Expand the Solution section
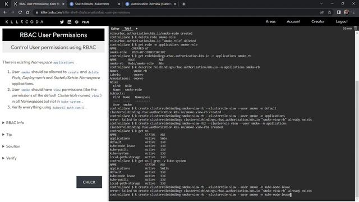359x202 pixels. pos(11,146)
